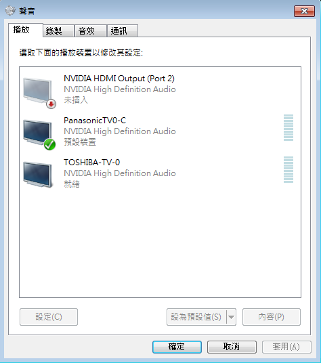Click the 設定(C) button

[49, 317]
